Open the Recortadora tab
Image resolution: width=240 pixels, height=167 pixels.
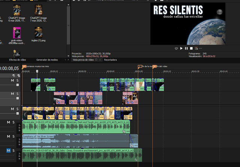click(x=110, y=60)
